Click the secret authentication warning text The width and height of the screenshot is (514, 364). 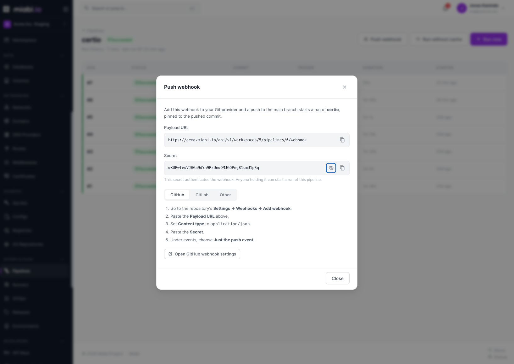[x=243, y=180]
